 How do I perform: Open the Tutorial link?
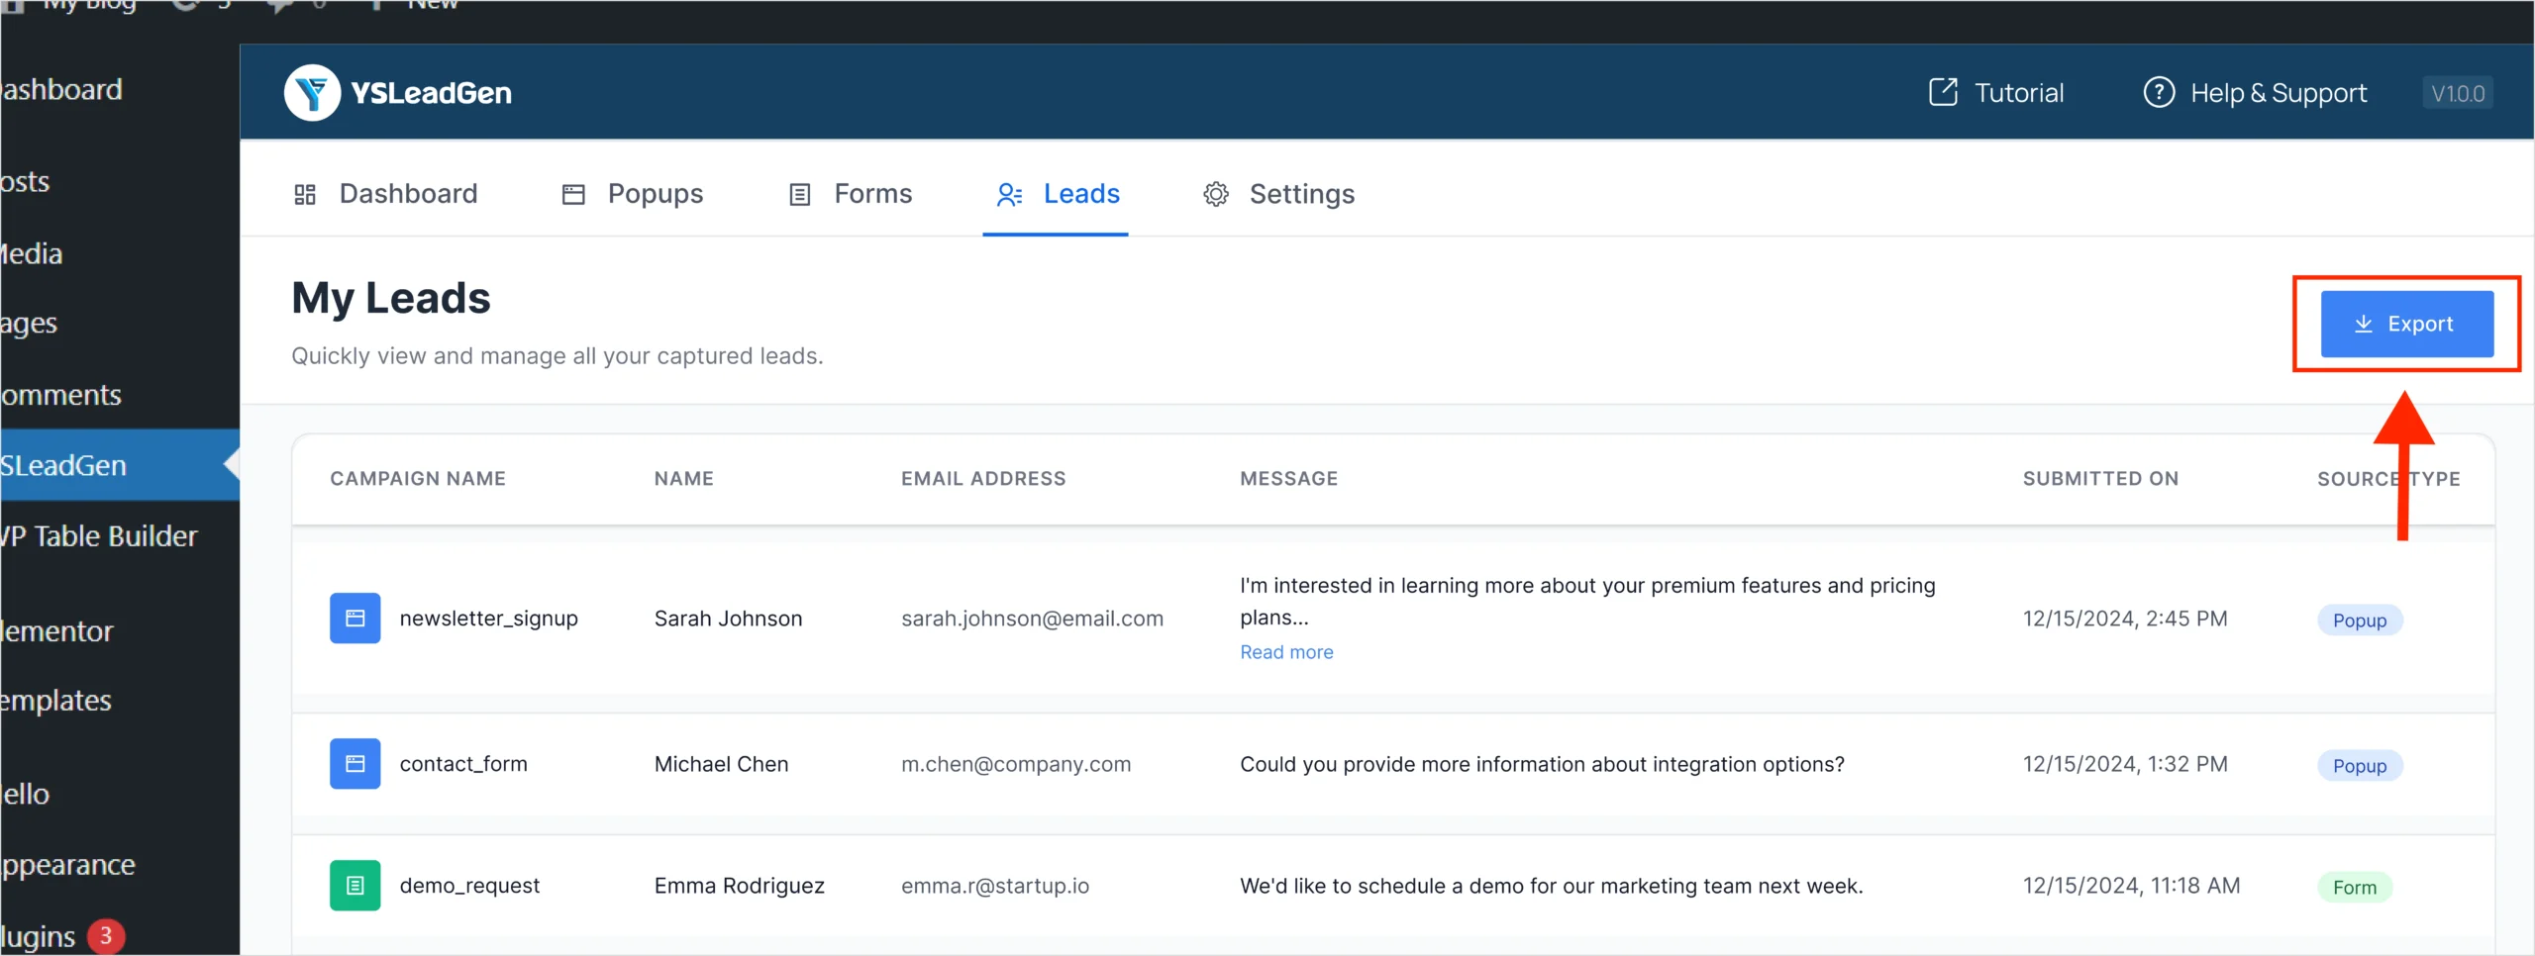1996,93
